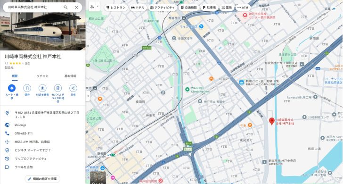
Task: Collapse the side panel arrow
Action: coord(88,96)
